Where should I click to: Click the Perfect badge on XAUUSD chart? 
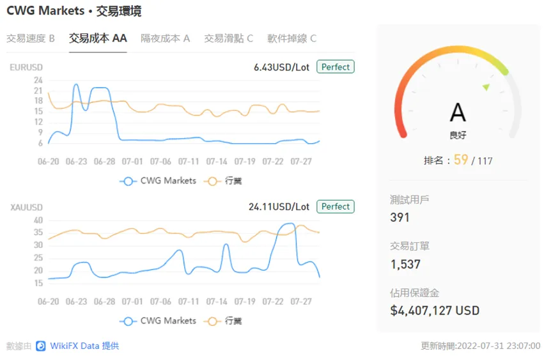click(x=336, y=206)
